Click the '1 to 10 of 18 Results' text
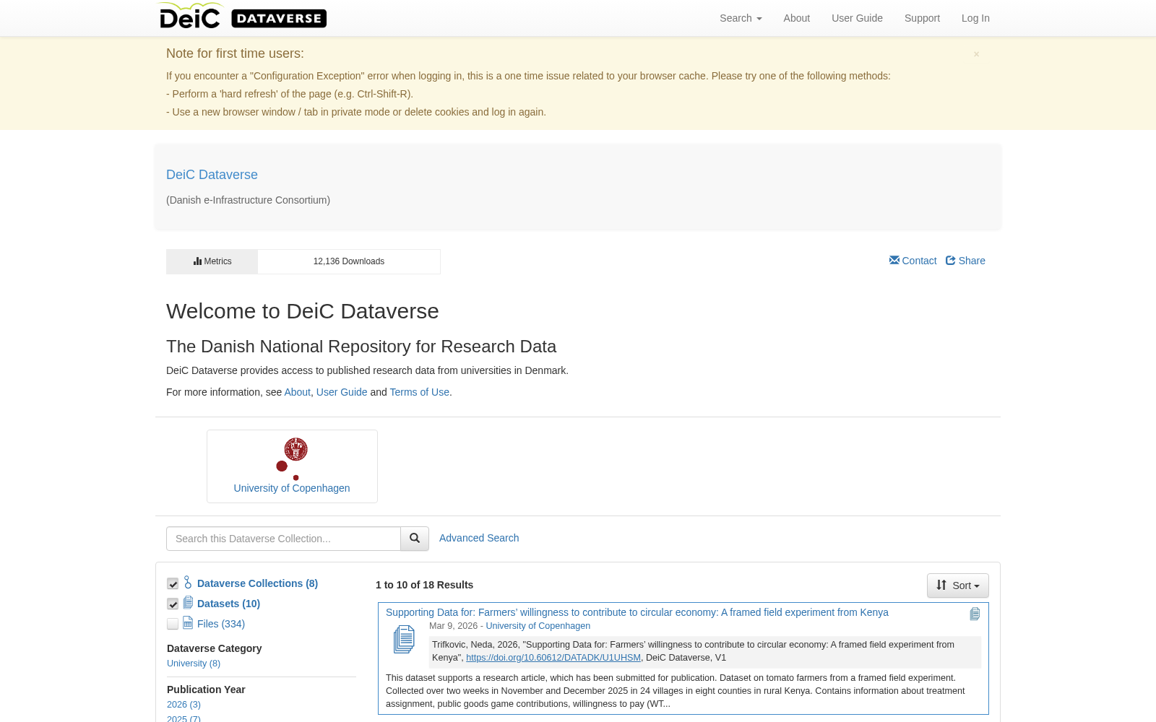This screenshot has height=722, width=1156. click(424, 585)
